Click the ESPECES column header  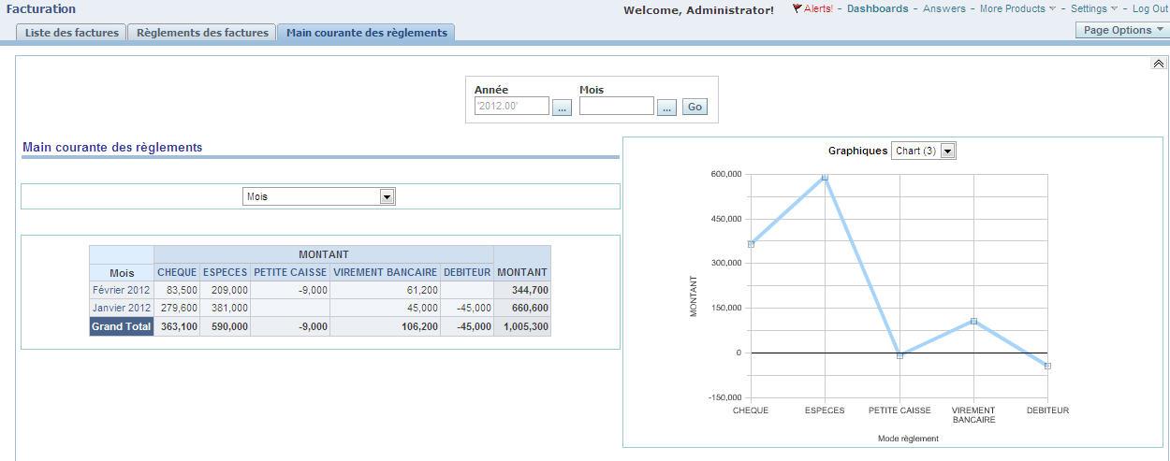coord(226,272)
